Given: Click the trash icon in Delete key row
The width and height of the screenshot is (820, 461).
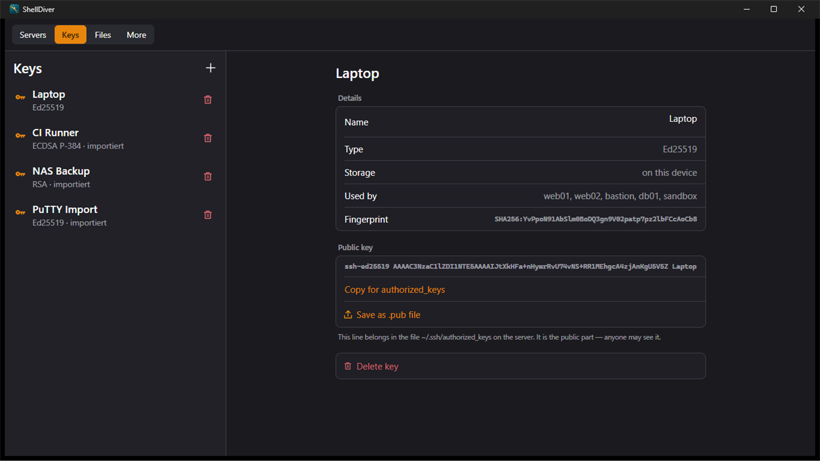Looking at the screenshot, I should pyautogui.click(x=348, y=366).
